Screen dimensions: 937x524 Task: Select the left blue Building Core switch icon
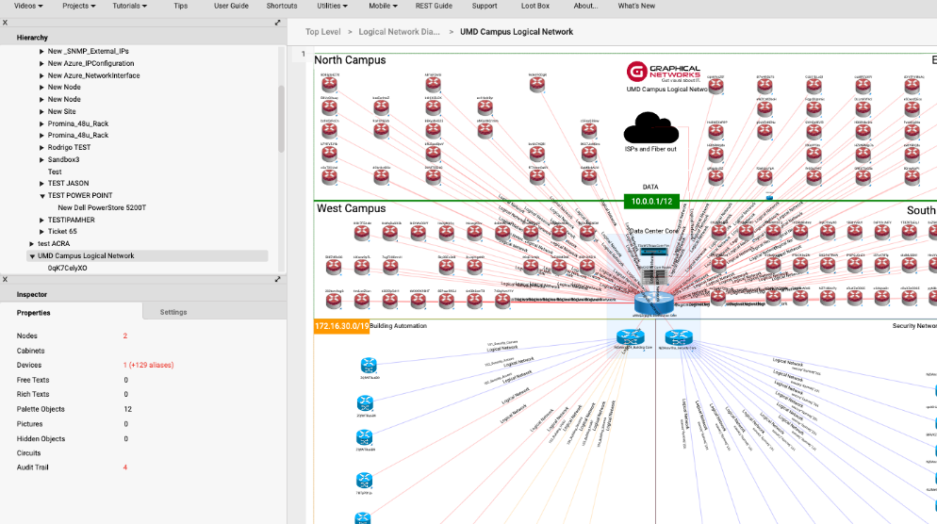coord(629,337)
